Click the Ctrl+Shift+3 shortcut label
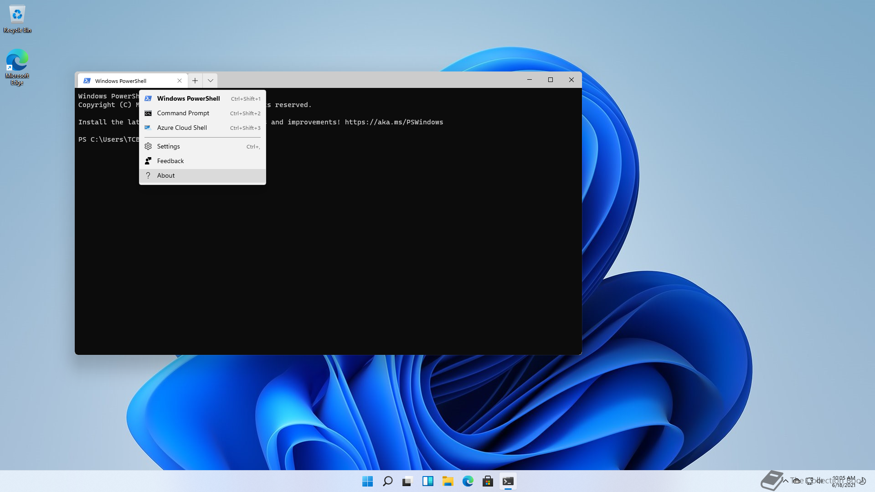 tap(245, 128)
